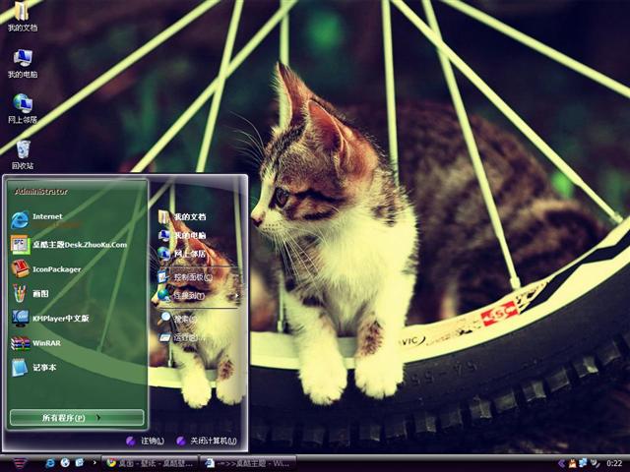Open 我的文档 in the Start menu right pane
The image size is (630, 472).
pyautogui.click(x=182, y=216)
